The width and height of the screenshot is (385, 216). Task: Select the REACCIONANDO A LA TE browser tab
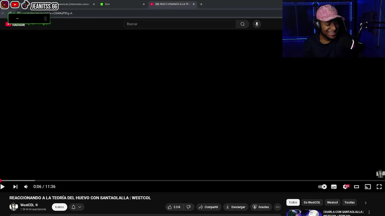(x=172, y=4)
